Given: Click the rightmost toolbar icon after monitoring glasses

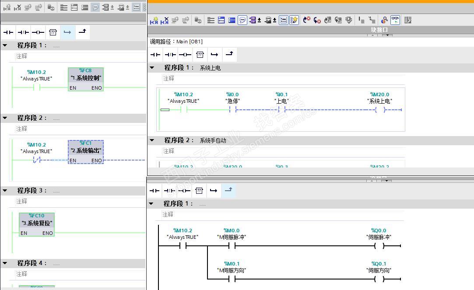Looking at the screenshot, I should point(408,20).
